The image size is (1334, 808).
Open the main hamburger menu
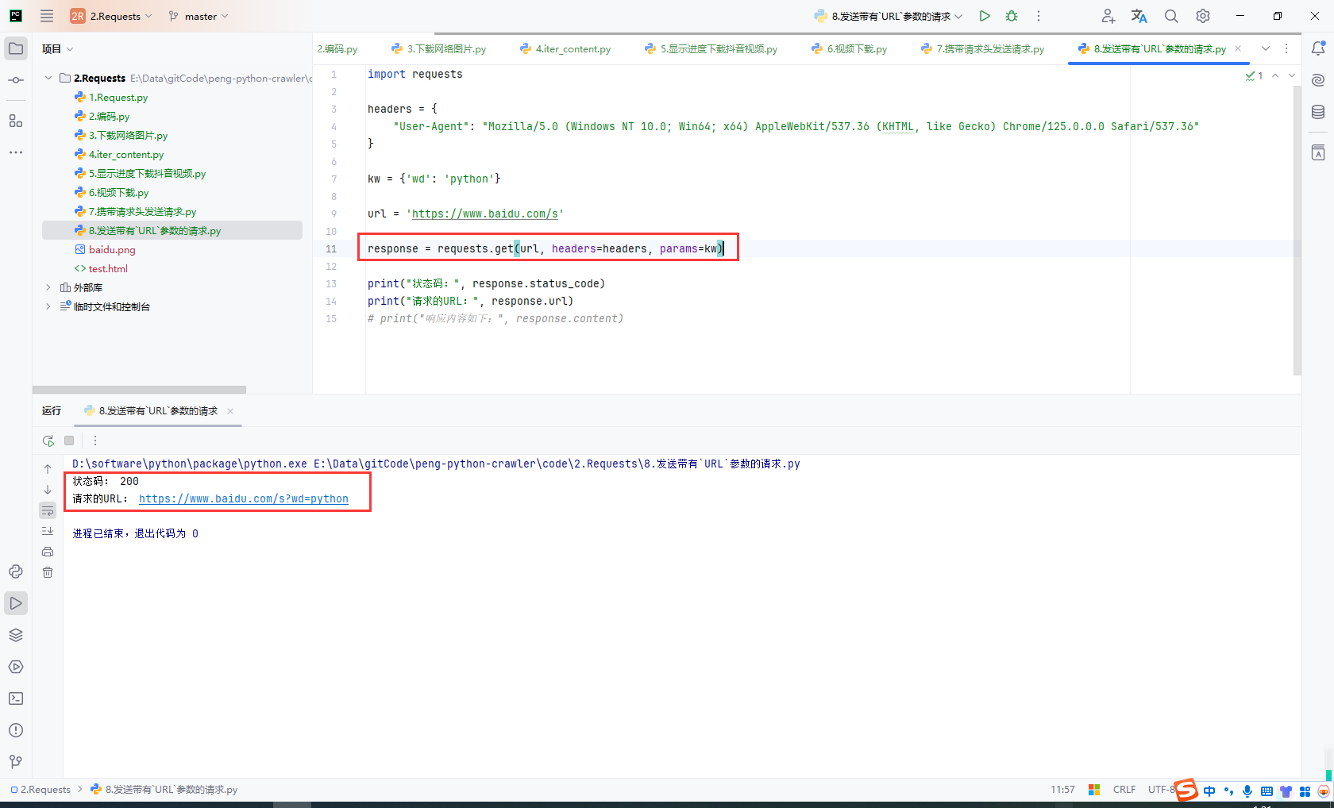[x=47, y=16]
